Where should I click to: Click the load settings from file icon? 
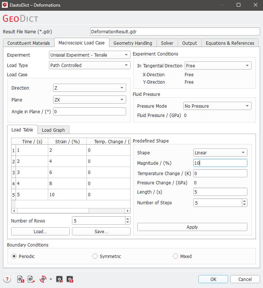click(x=31, y=279)
